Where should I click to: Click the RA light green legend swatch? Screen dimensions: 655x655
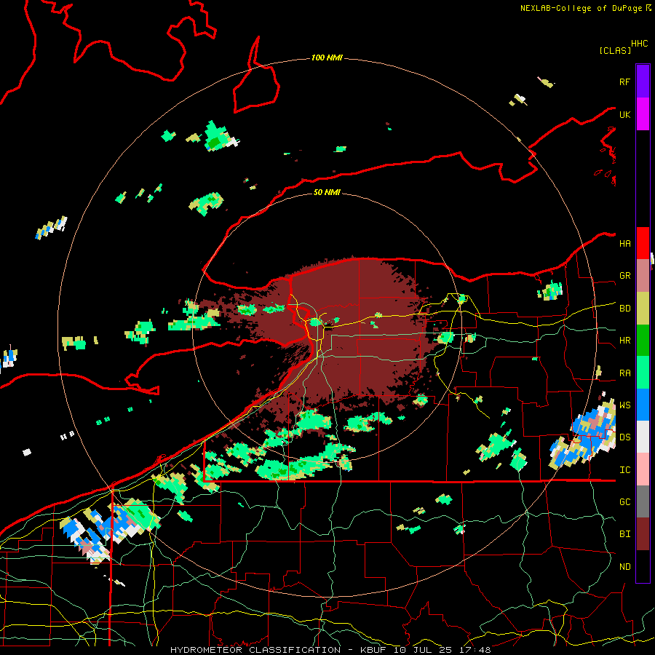(643, 373)
